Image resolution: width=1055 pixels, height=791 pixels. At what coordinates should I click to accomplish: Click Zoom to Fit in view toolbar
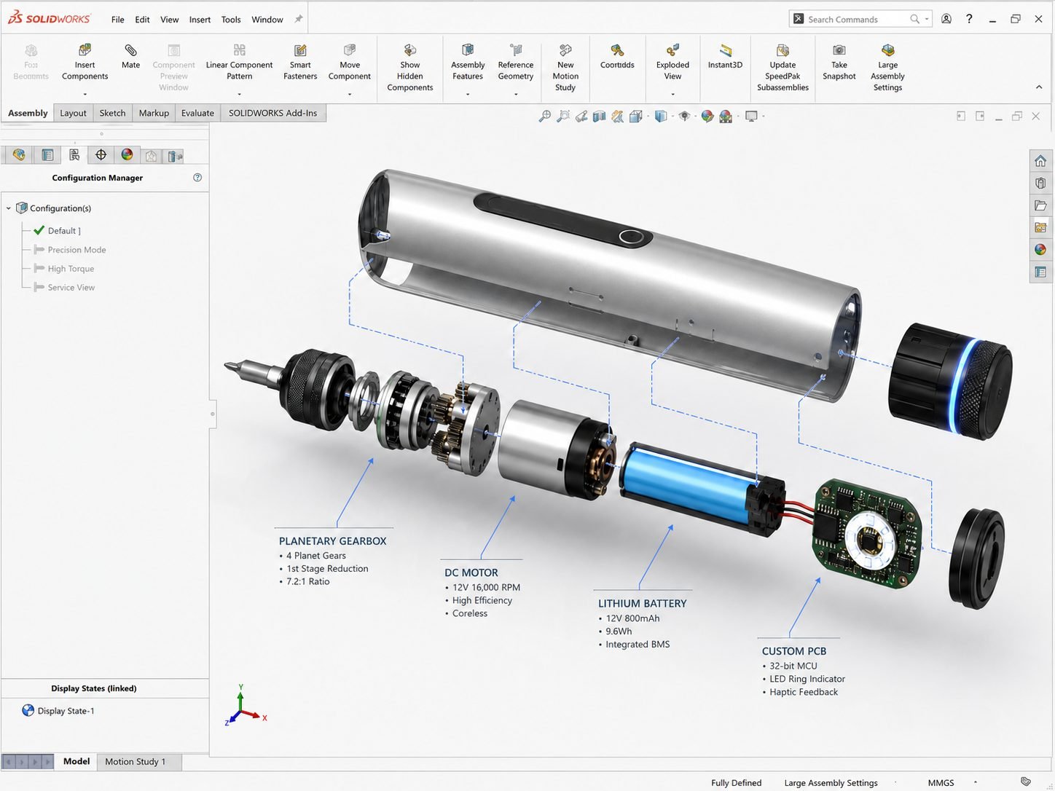point(544,116)
